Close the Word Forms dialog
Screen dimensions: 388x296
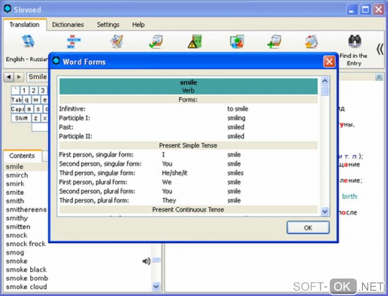[x=329, y=62]
